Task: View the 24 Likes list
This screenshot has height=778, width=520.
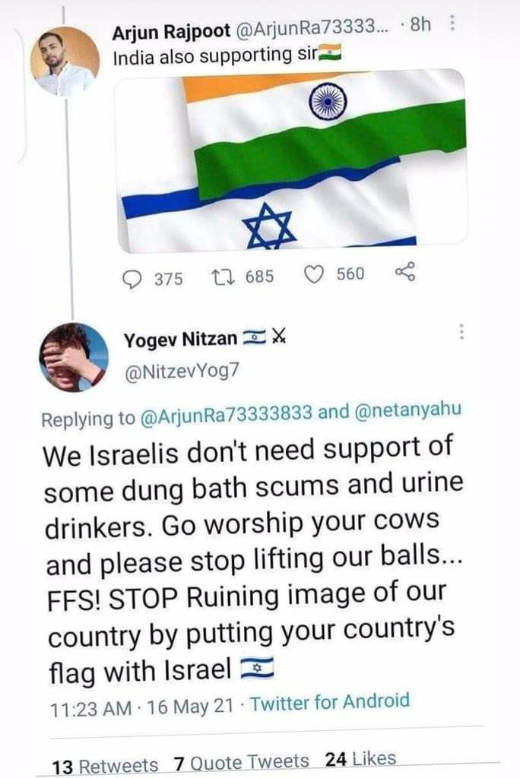Action: (360, 758)
